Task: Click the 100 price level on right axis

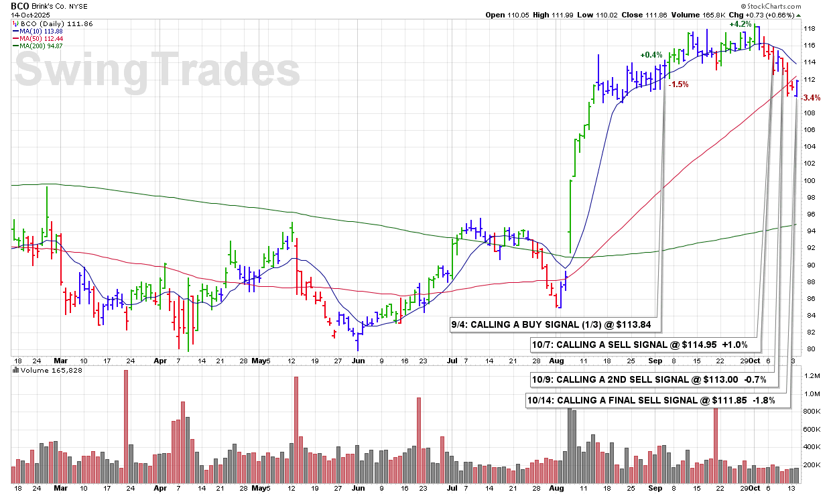Action: 810,180
